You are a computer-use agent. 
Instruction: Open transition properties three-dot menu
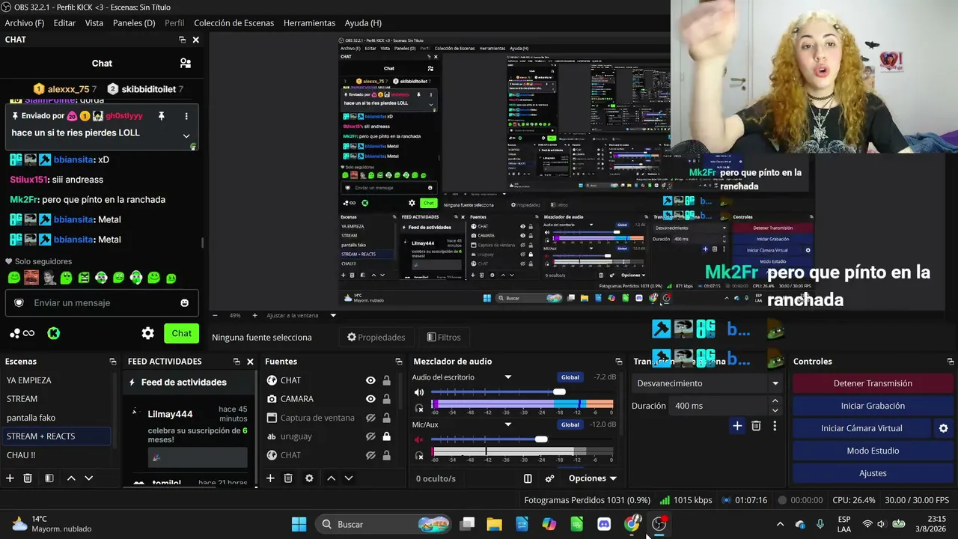tap(775, 426)
